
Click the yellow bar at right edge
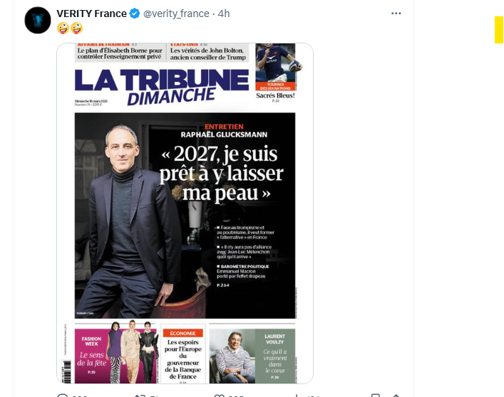tap(499, 29)
